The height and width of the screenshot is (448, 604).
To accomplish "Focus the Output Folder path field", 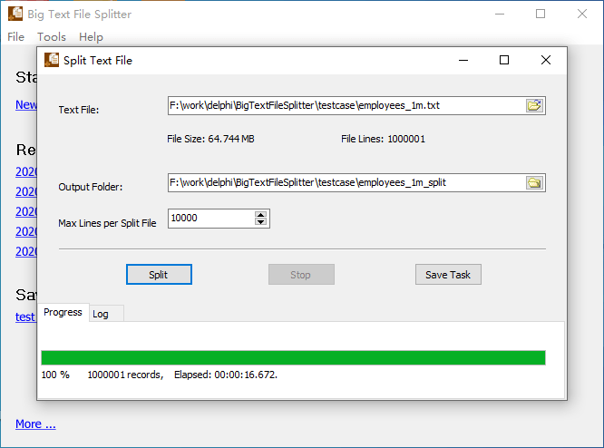I will 345,182.
